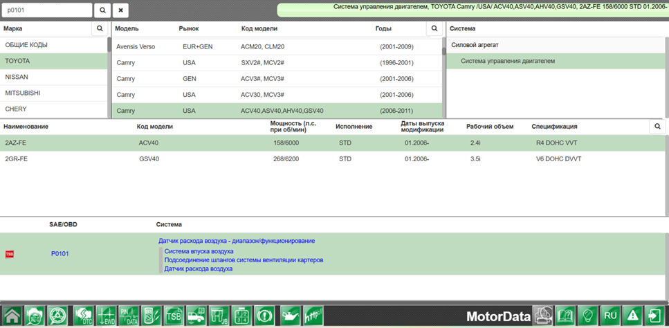The width and height of the screenshot is (669, 328).
Task: Click the SAE/OBD column header
Action: pyautogui.click(x=63, y=224)
